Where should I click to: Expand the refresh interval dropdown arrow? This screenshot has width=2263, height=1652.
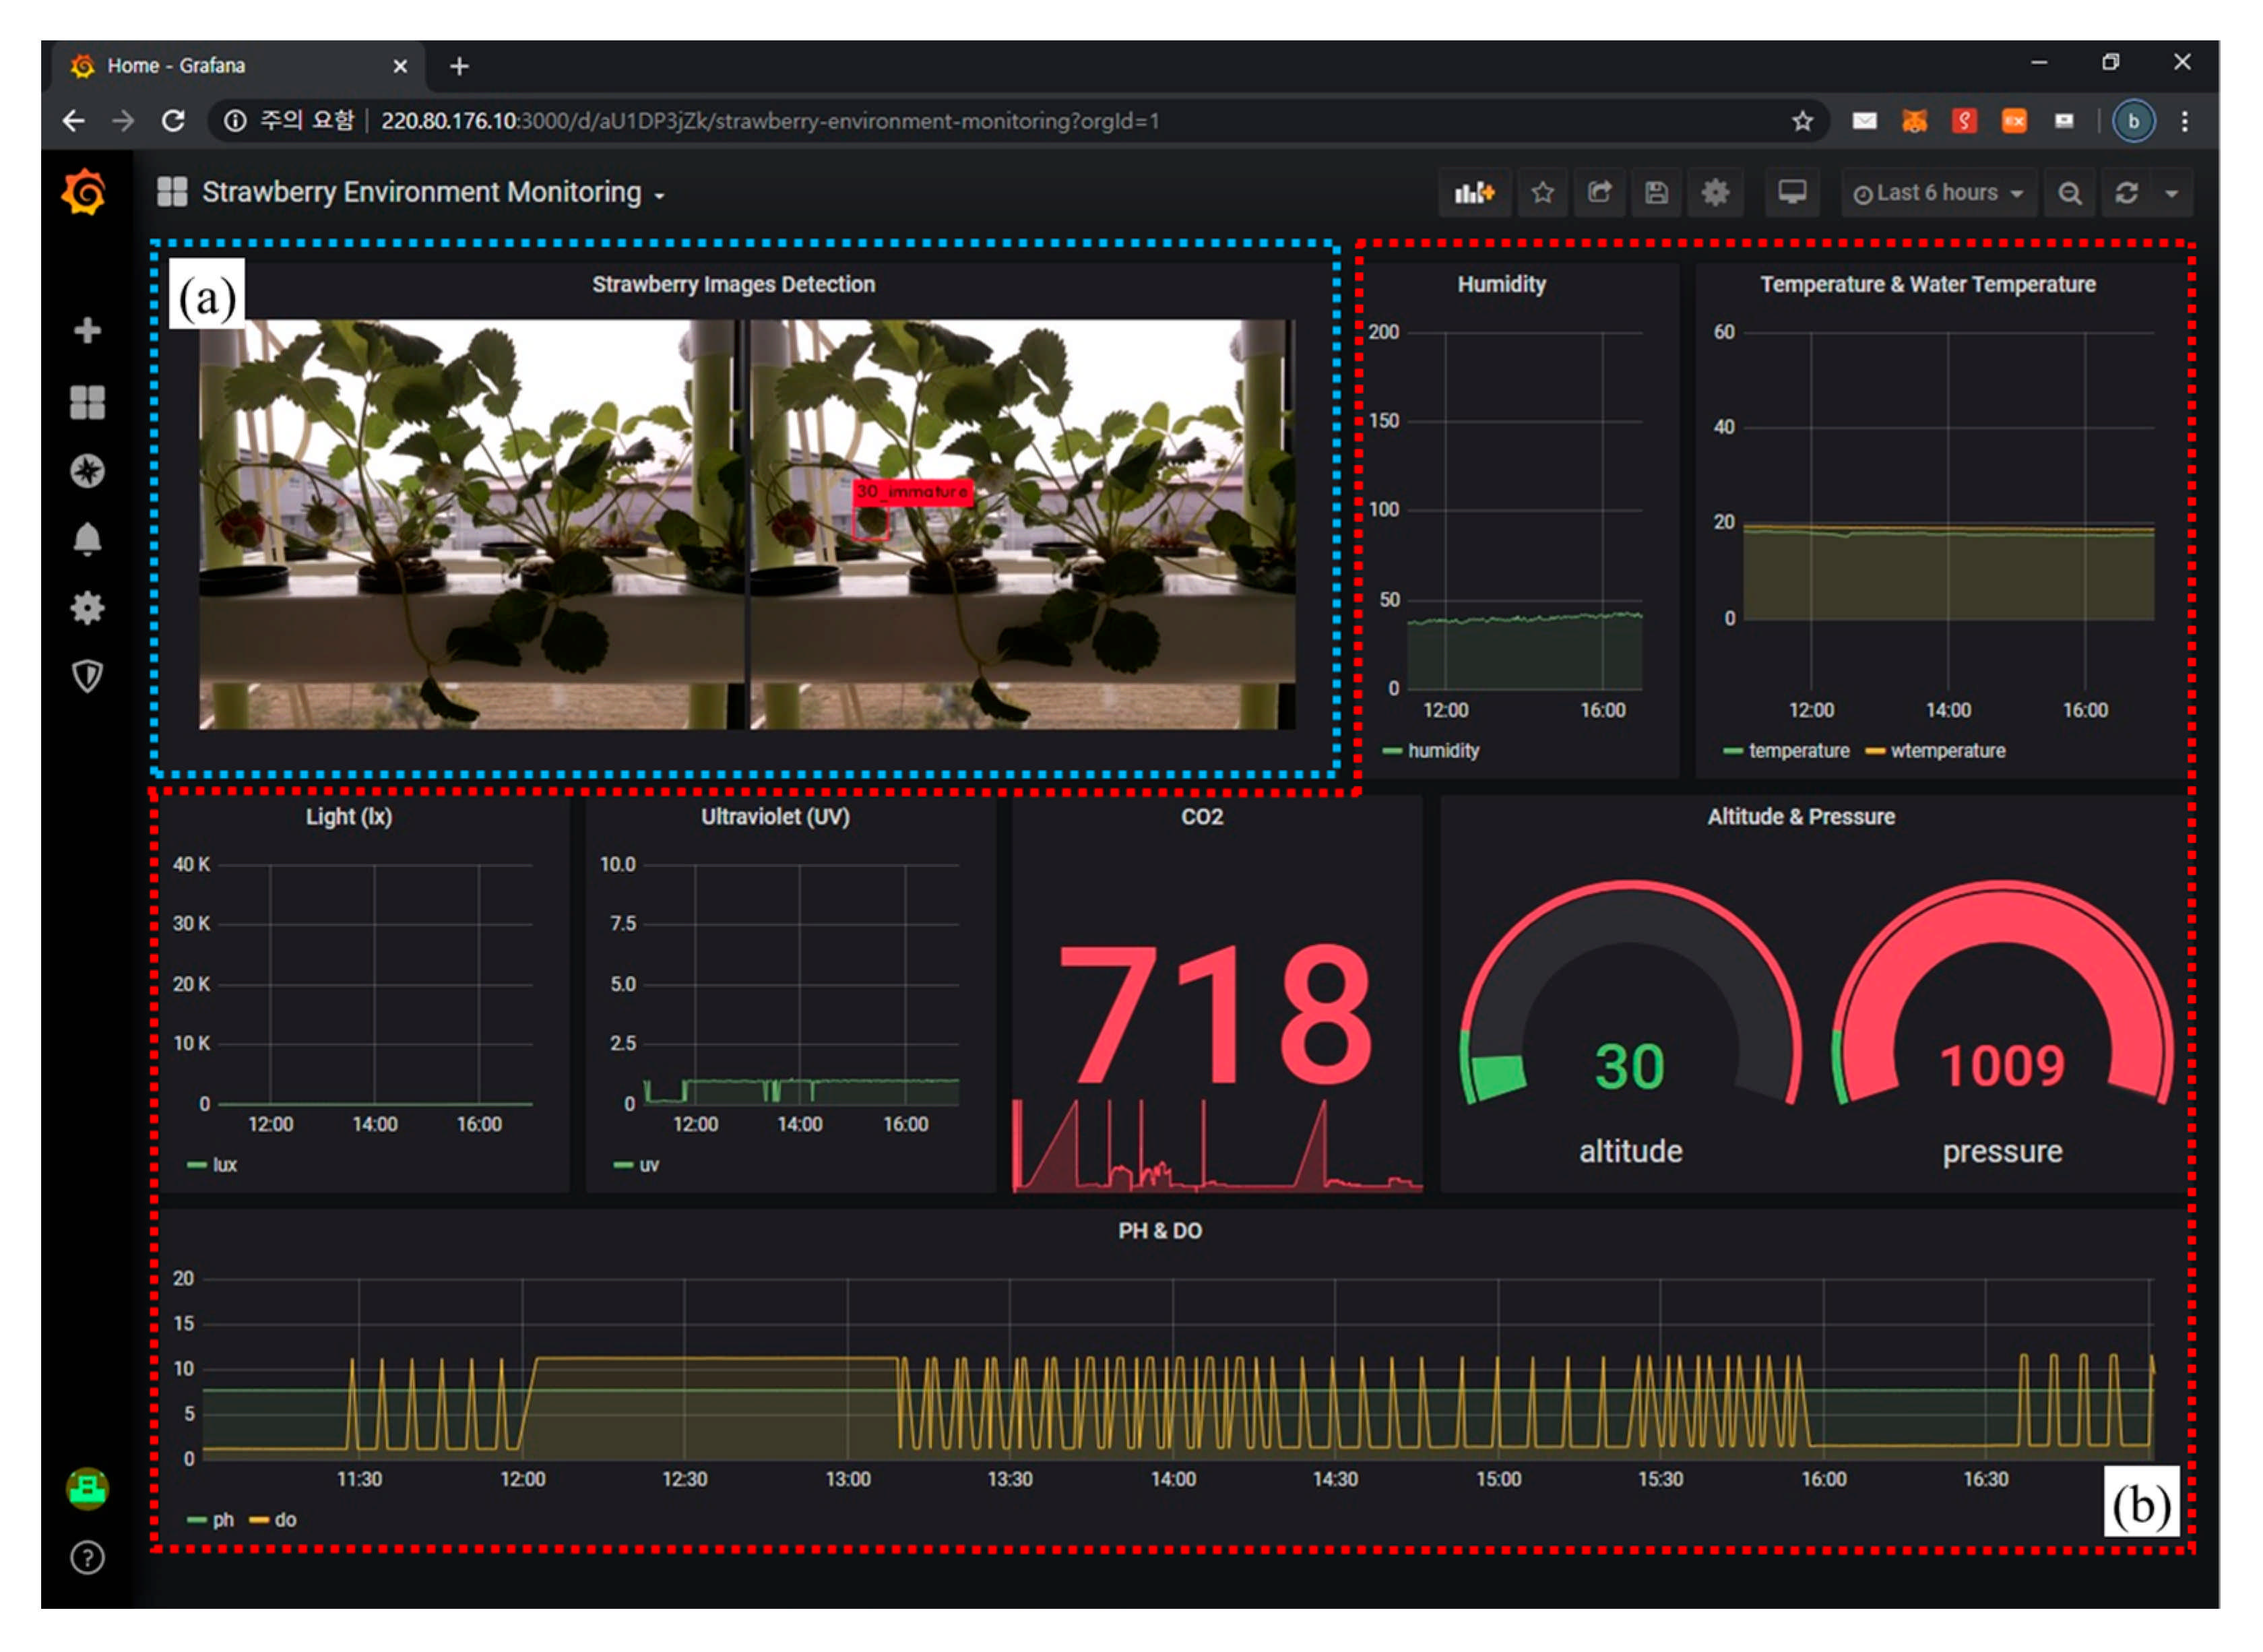point(2171,193)
